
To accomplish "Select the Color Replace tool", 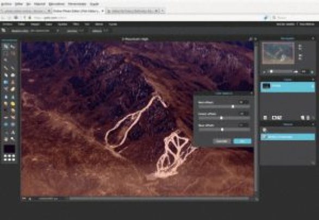I will 5,89.
